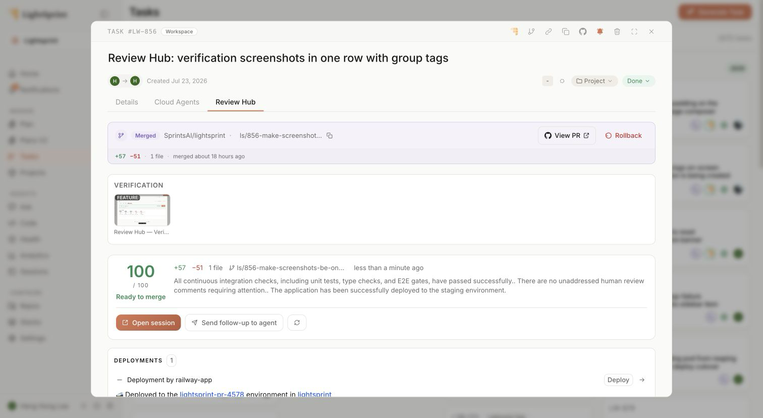Image resolution: width=763 pixels, height=418 pixels.
Task: Click the orange alarm bell icon
Action: click(600, 31)
